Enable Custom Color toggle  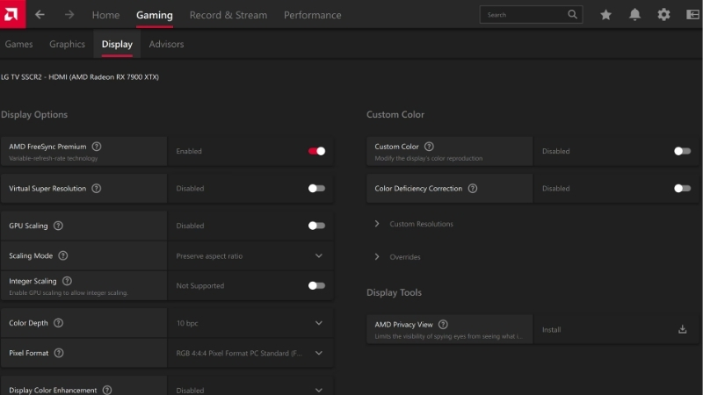tap(683, 151)
